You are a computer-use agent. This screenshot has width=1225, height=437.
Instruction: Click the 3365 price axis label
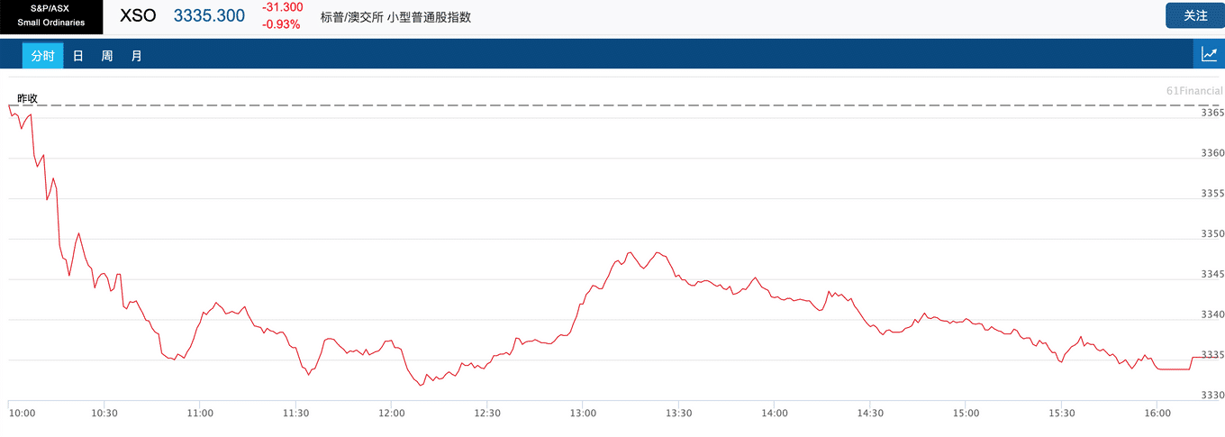click(x=1212, y=113)
